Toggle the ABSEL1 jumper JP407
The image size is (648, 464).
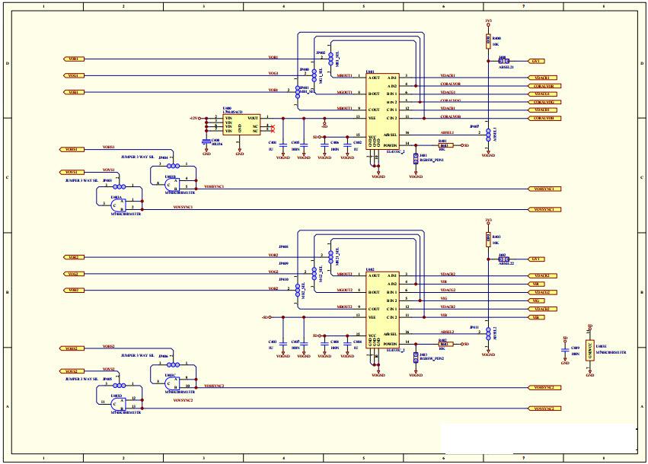tap(488, 134)
